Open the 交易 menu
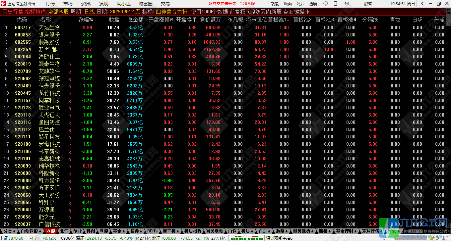 point(165,4)
